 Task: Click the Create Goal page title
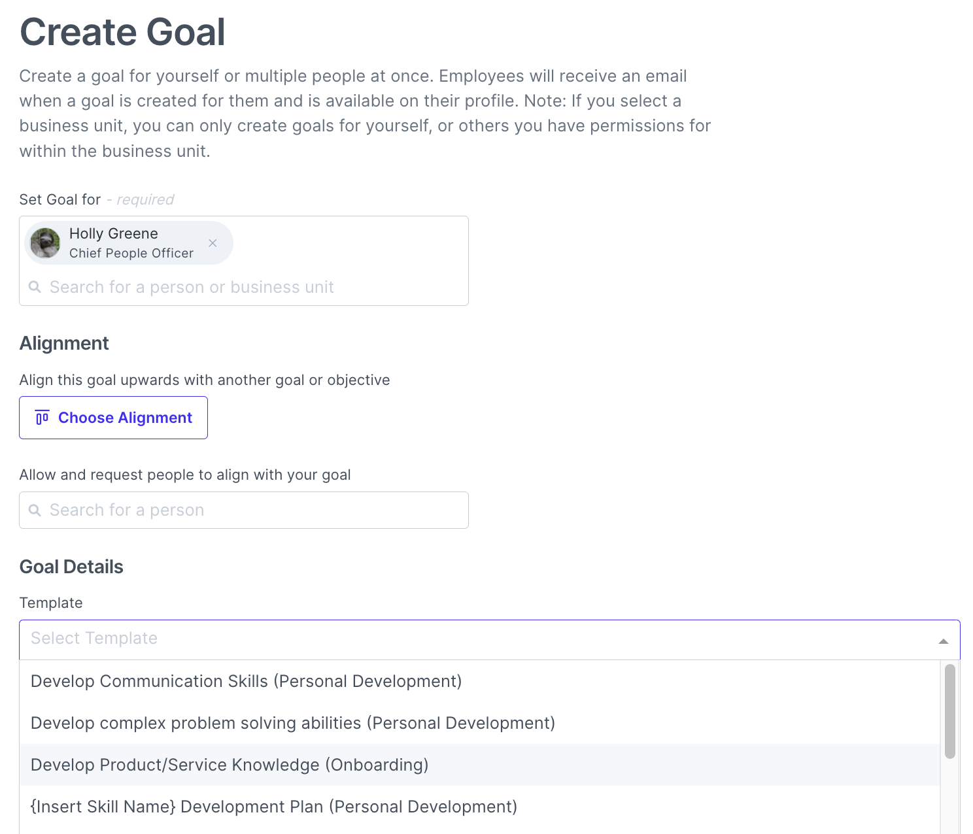(122, 32)
